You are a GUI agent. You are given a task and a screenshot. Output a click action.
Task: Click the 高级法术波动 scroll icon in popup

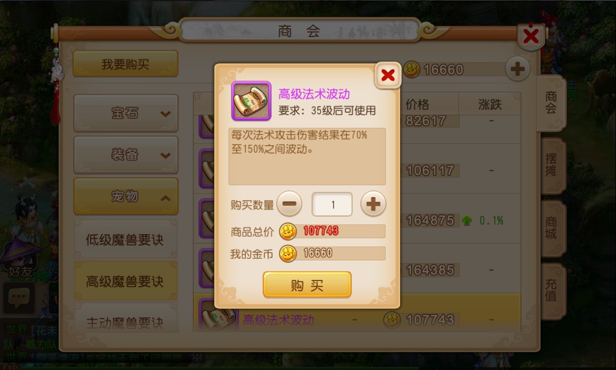[x=252, y=101]
